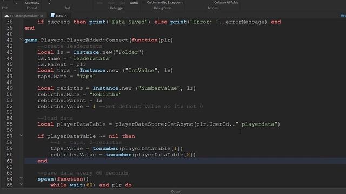This screenshot has width=346, height=194.
Task: Click the end keyword on line 61
Action: pyautogui.click(x=42, y=161)
